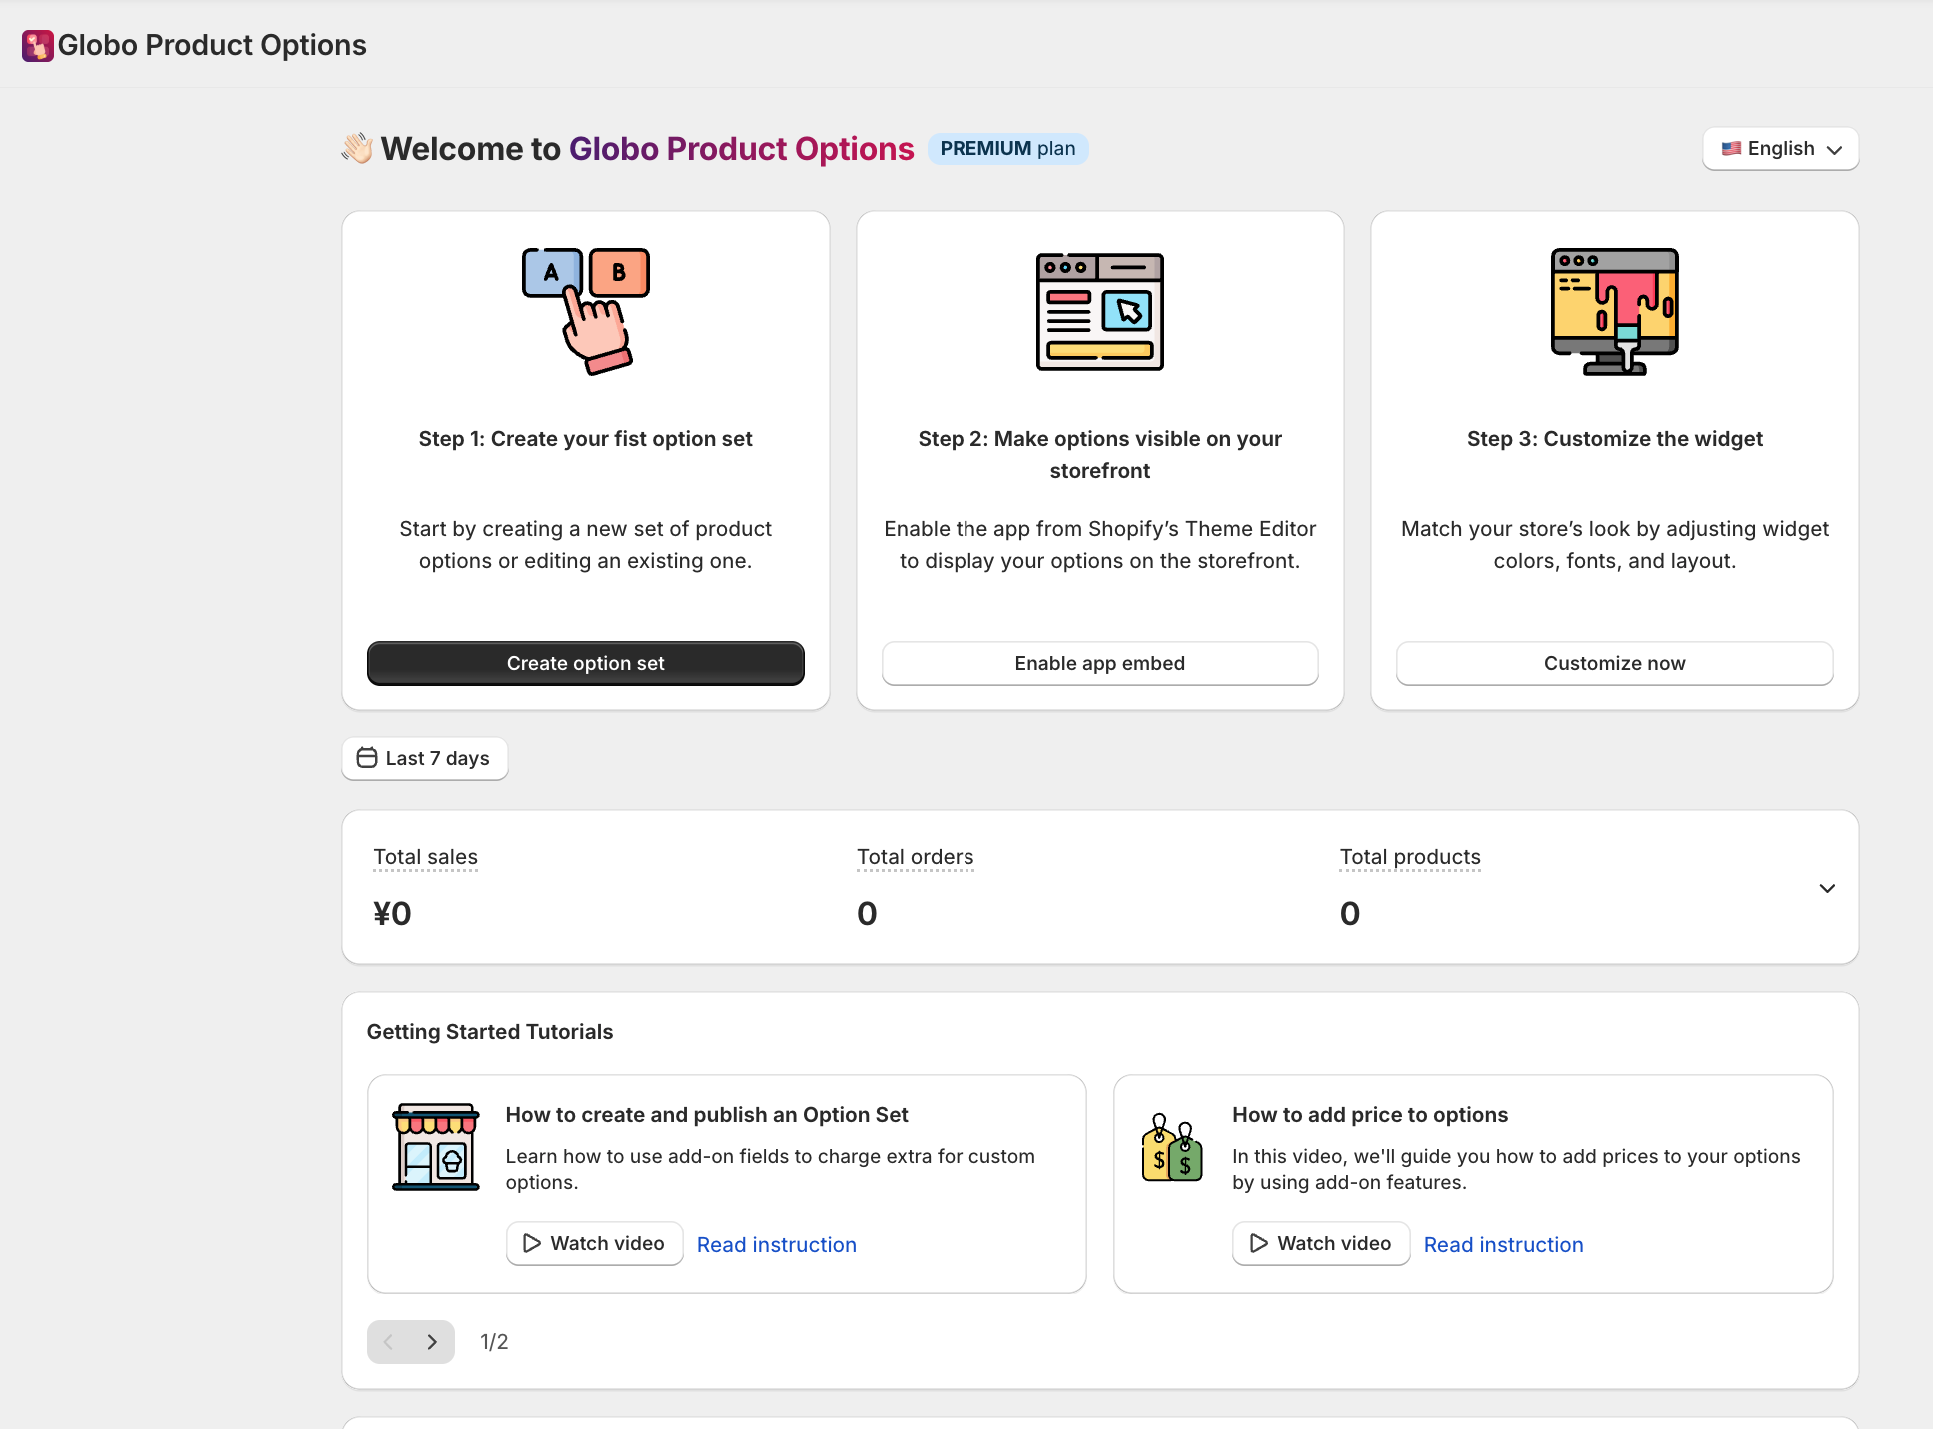Viewport: 1933px width, 1429px height.
Task: Open Read instruction for Option Set tutorial
Action: [776, 1245]
